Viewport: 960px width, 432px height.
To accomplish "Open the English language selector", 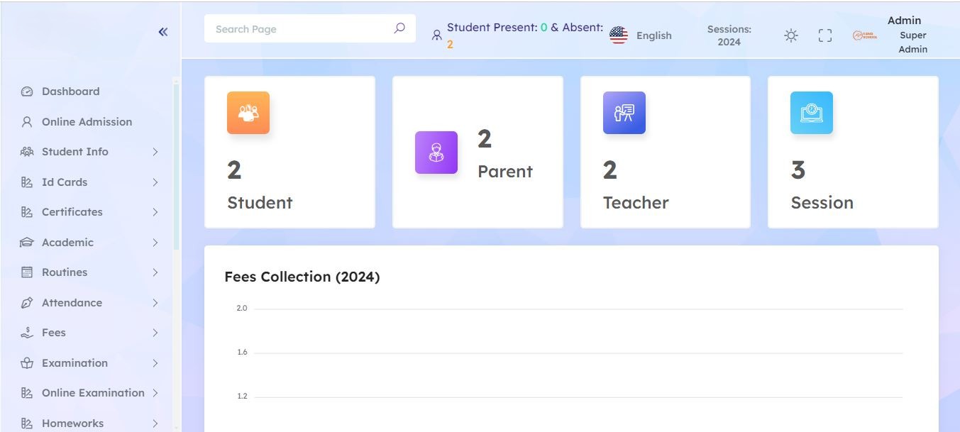I will [641, 35].
